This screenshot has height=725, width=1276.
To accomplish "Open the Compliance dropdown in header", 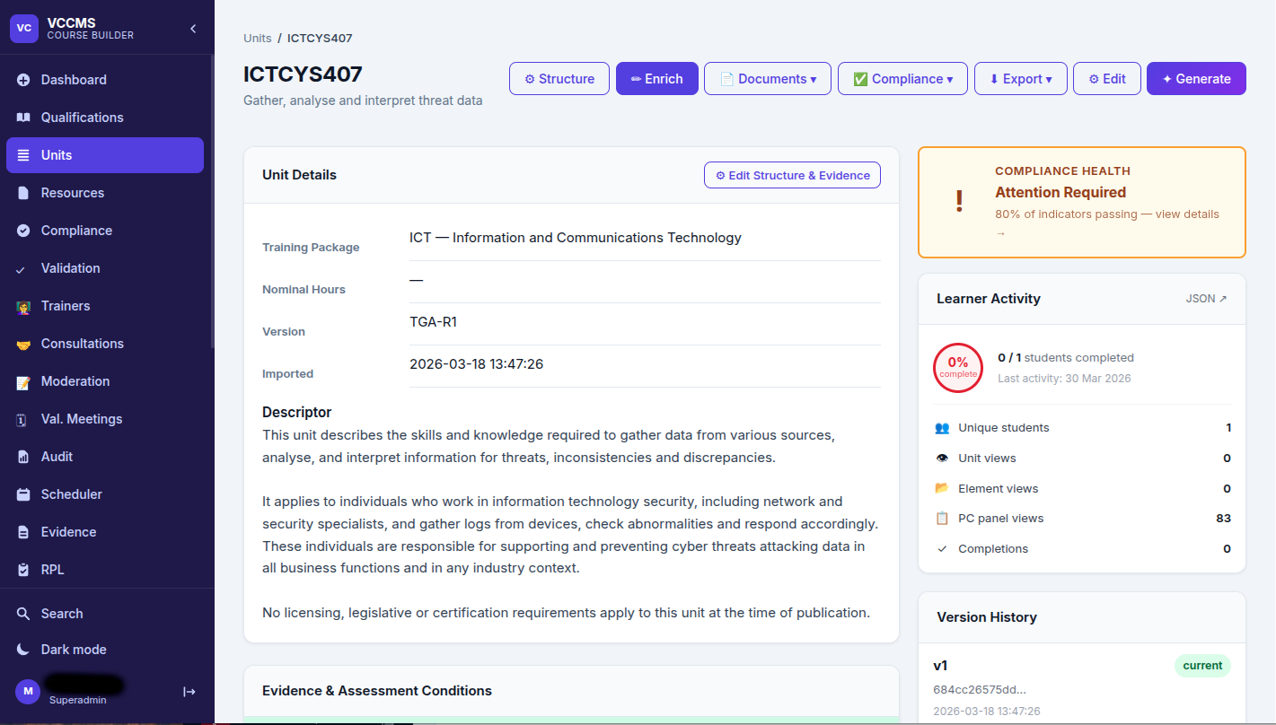I will pos(902,79).
